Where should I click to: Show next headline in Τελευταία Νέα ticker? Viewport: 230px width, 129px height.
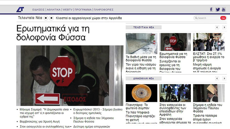tap(51, 18)
